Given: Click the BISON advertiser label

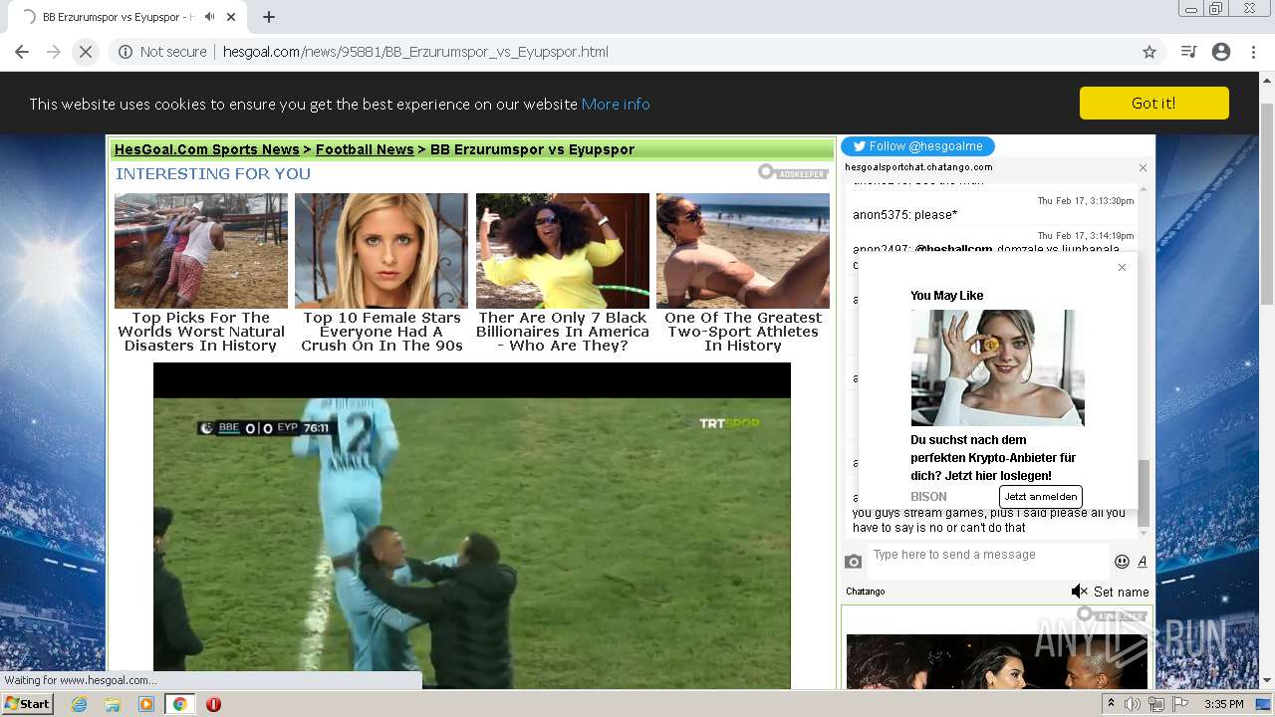Looking at the screenshot, I should 928,496.
